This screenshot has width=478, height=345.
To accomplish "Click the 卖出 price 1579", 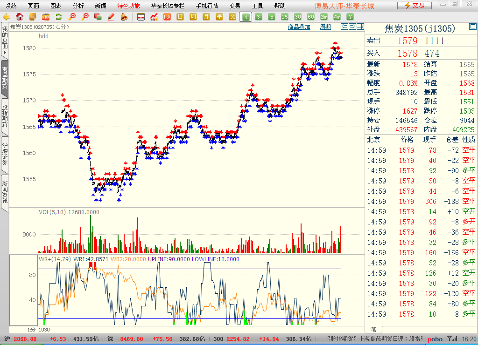I will (x=408, y=41).
